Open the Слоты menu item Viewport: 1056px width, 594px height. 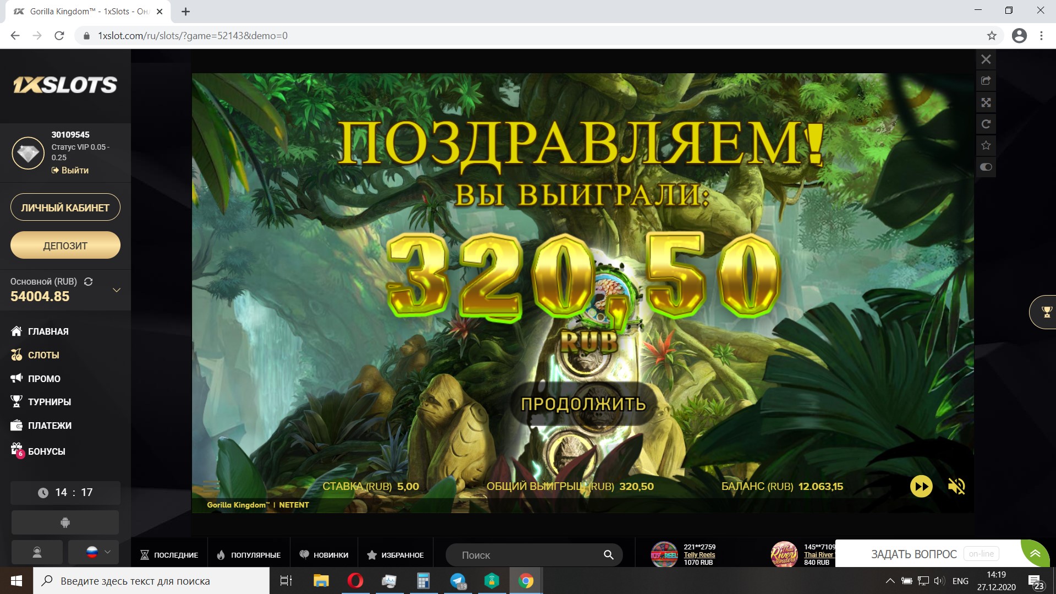[x=43, y=355]
